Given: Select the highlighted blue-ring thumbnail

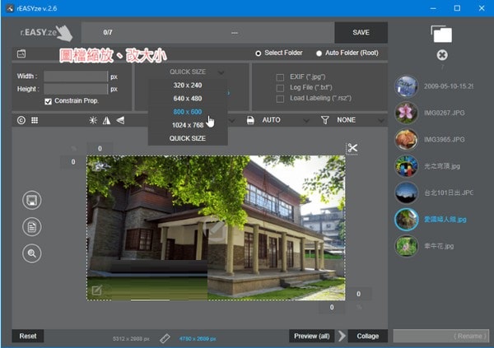Looking at the screenshot, I should 407,220.
